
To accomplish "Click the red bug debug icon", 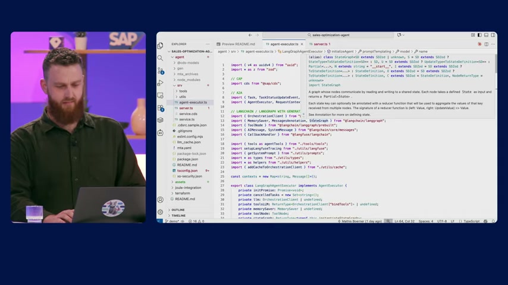I will (479, 44).
